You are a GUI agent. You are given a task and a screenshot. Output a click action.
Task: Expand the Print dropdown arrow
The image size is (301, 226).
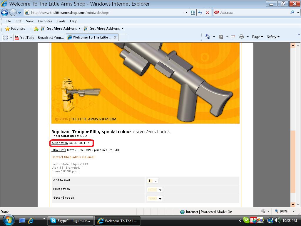248,37
